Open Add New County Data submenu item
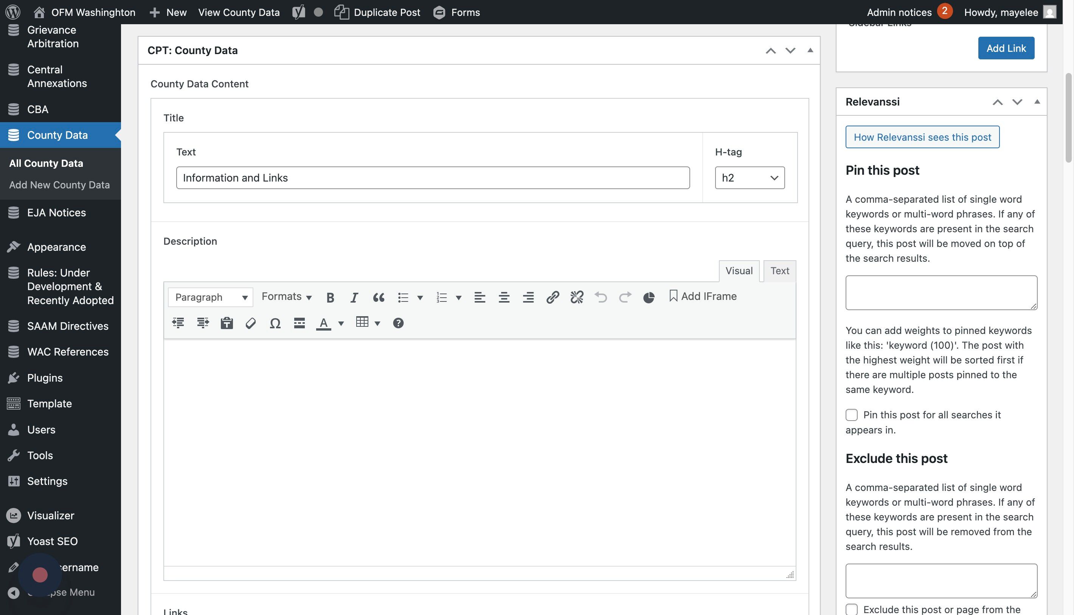 tap(59, 185)
